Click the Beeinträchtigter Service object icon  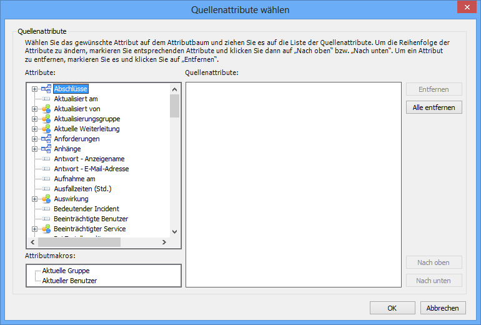pyautogui.click(x=46, y=229)
